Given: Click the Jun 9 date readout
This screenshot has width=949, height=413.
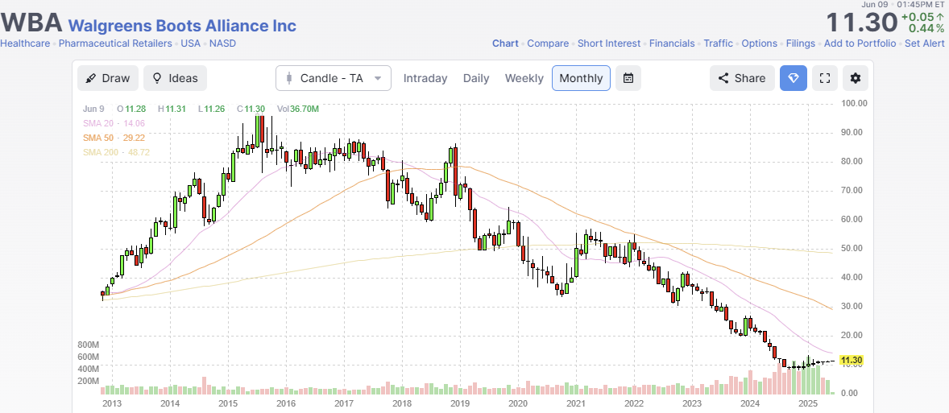Looking at the screenshot, I should pos(93,109).
